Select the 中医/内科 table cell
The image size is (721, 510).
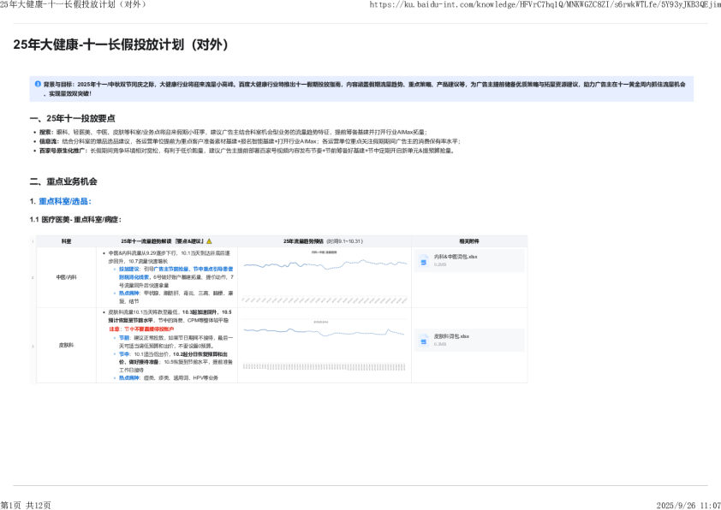tap(66, 277)
